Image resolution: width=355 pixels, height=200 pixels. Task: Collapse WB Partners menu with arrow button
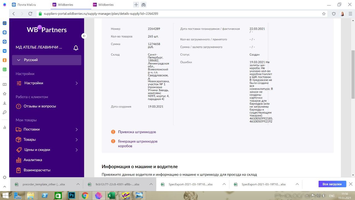pyautogui.click(x=84, y=36)
